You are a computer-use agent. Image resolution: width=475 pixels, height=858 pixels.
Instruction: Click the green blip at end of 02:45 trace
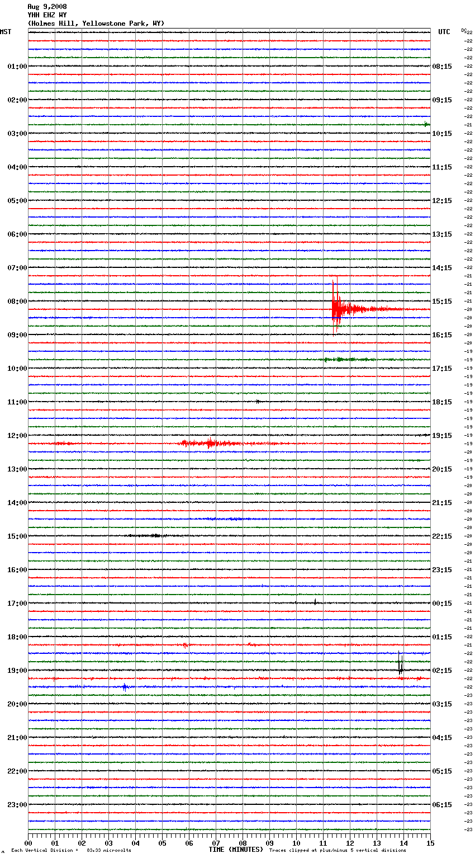pyautogui.click(x=426, y=124)
